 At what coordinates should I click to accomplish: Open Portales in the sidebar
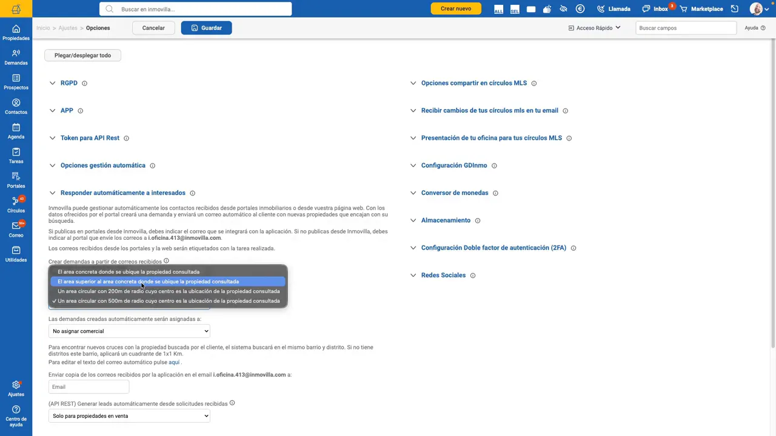tap(16, 180)
